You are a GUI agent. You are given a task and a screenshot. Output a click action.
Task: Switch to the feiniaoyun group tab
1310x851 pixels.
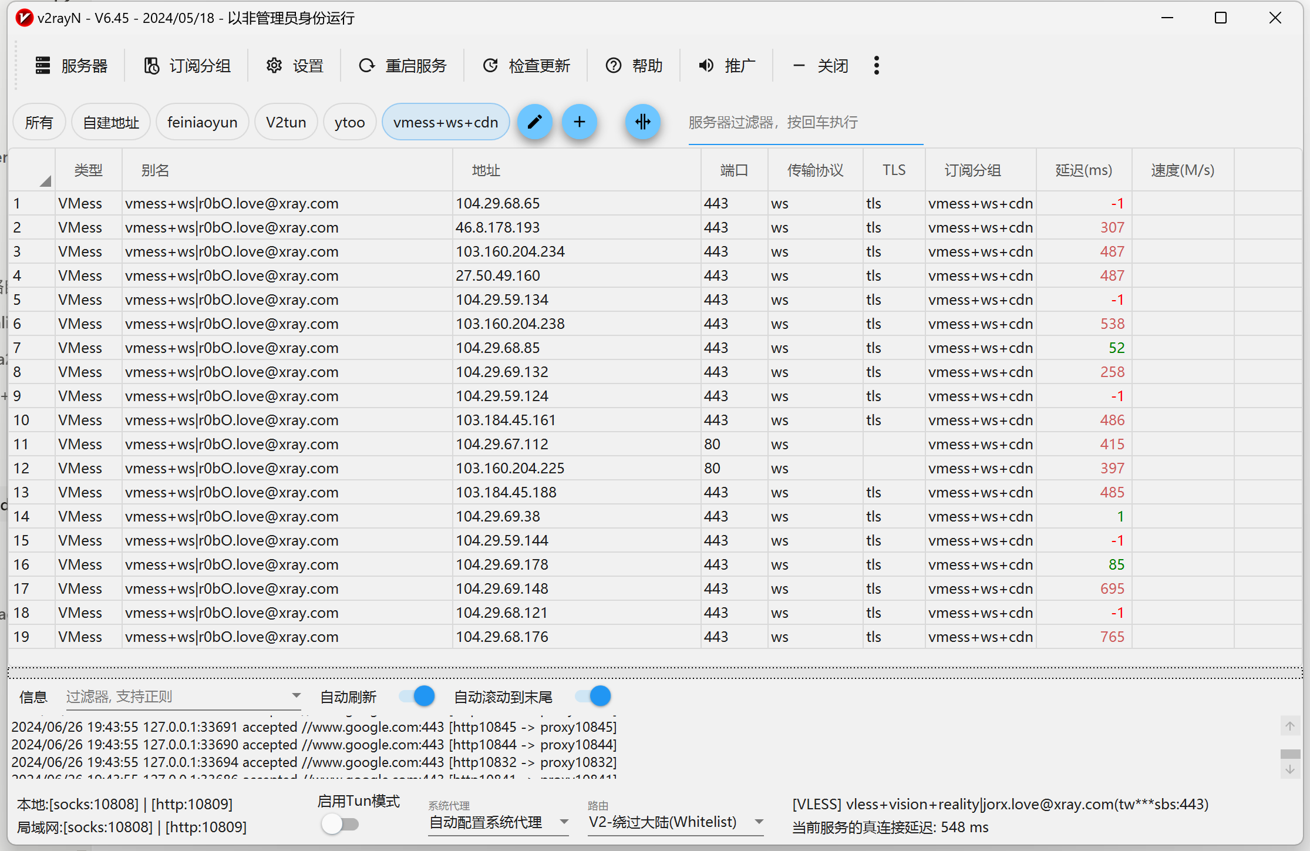202,122
